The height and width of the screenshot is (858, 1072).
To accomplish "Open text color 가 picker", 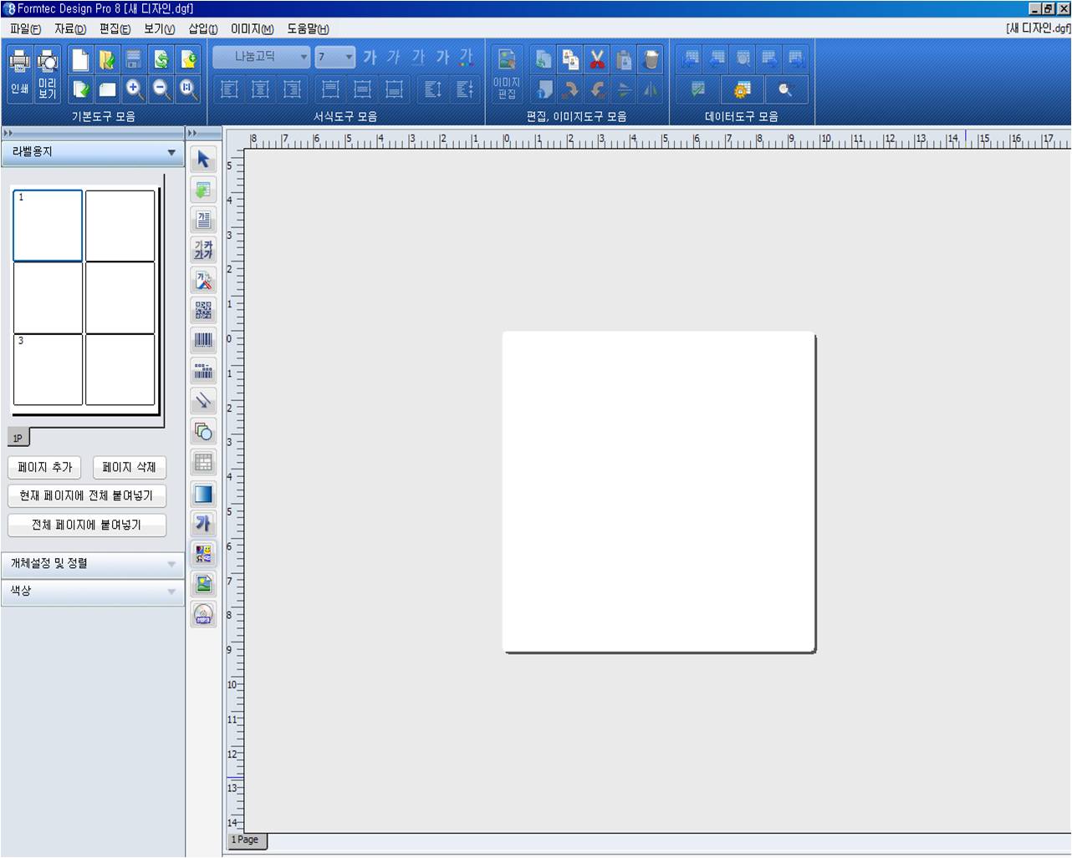I will [467, 58].
